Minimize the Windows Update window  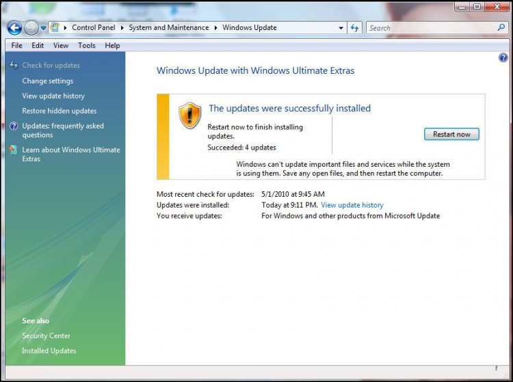coord(462,7)
